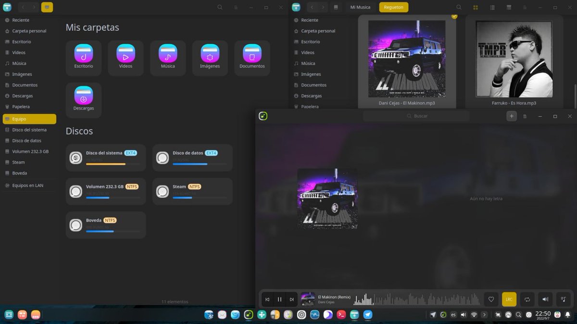
Task: Open the Vídeos folder in Mis carpetas
Action: click(x=125, y=58)
